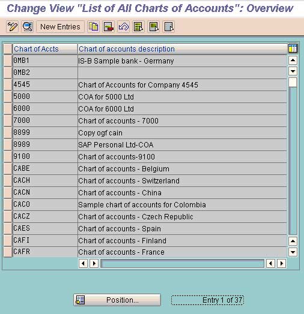The height and width of the screenshot is (314, 304).
Task: Open the Details magnifier icon
Action: pyautogui.click(x=27, y=26)
